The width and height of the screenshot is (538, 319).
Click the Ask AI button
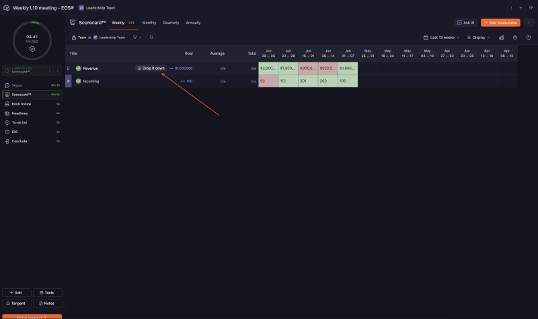[466, 23]
